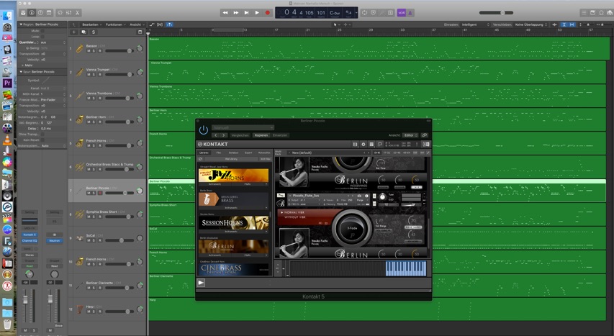The width and height of the screenshot is (614, 336).
Task: Open the list editors button
Action: click(x=584, y=12)
